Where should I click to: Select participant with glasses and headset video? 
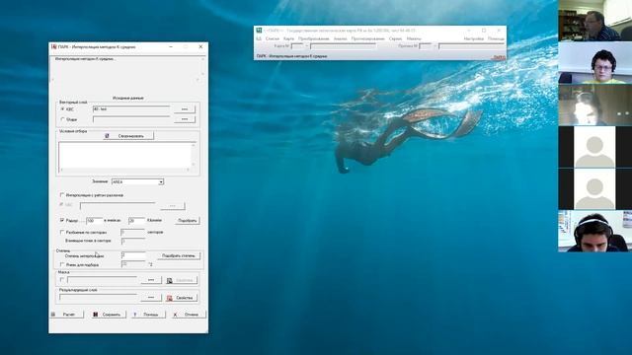click(x=594, y=63)
